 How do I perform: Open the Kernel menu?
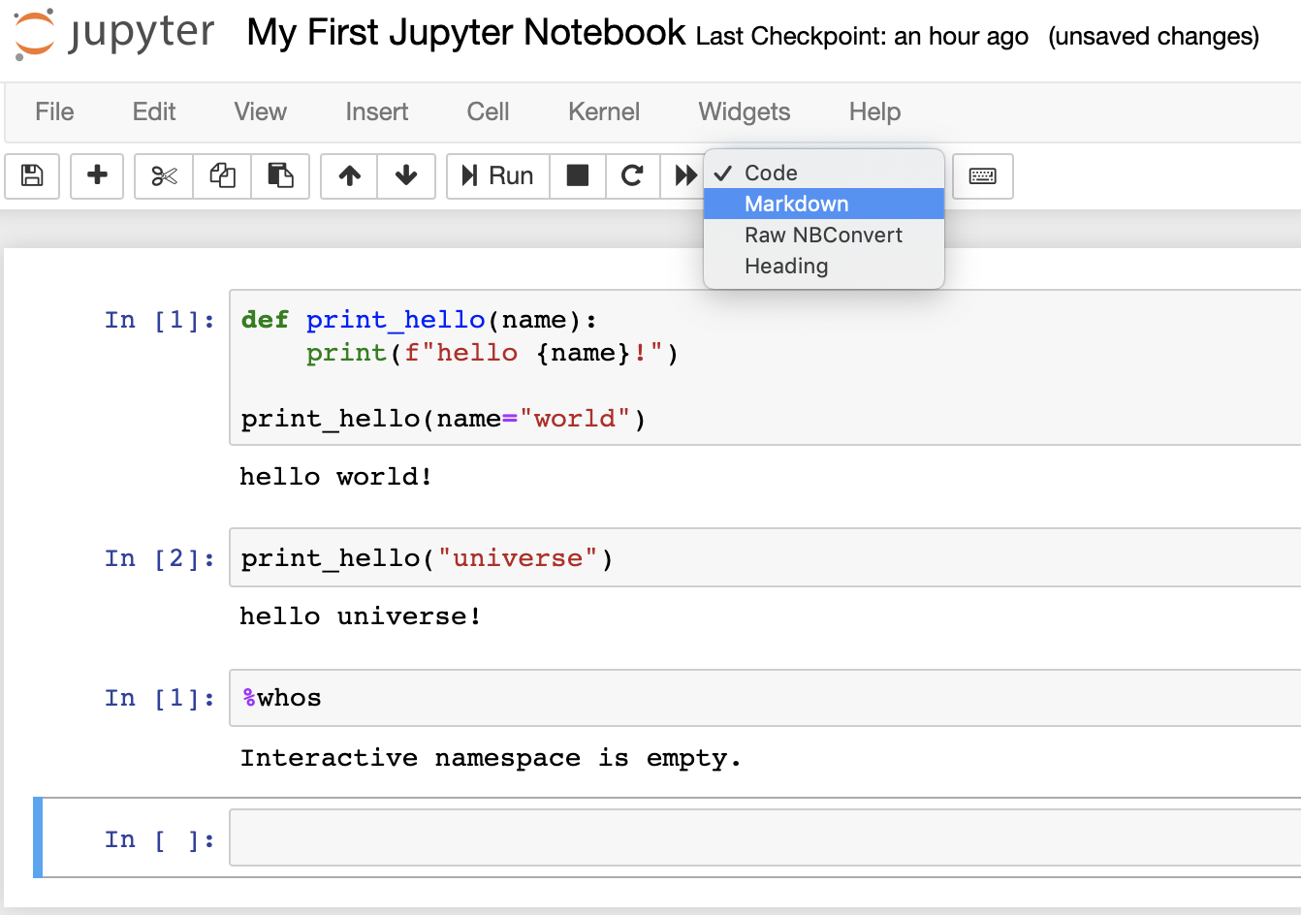[604, 111]
